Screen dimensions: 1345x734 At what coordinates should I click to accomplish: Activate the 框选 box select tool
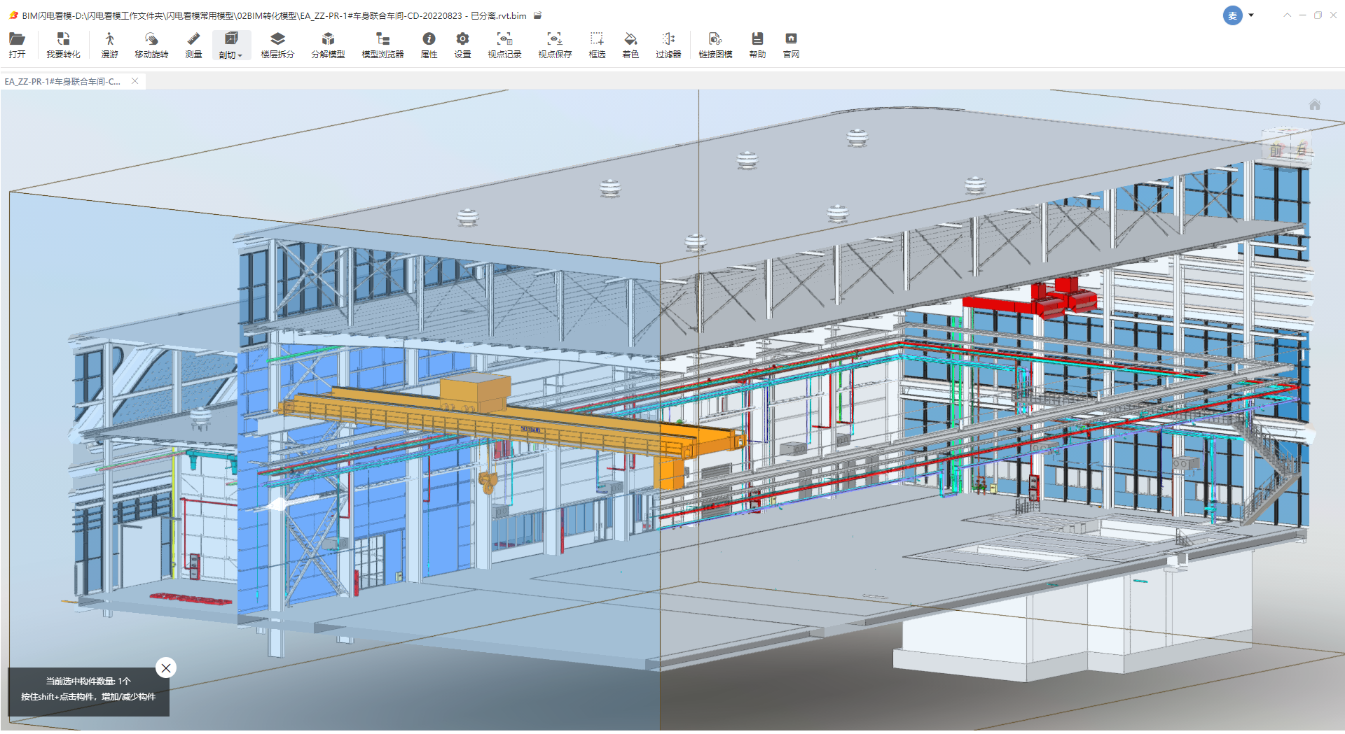(597, 45)
